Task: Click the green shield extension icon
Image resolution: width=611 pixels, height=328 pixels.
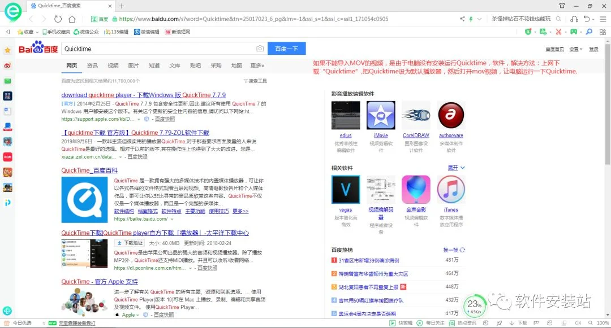Action: pos(528,32)
